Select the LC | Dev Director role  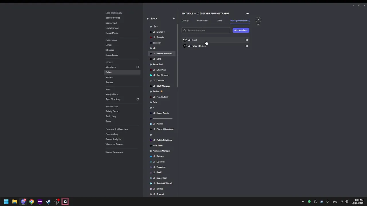[161, 75]
